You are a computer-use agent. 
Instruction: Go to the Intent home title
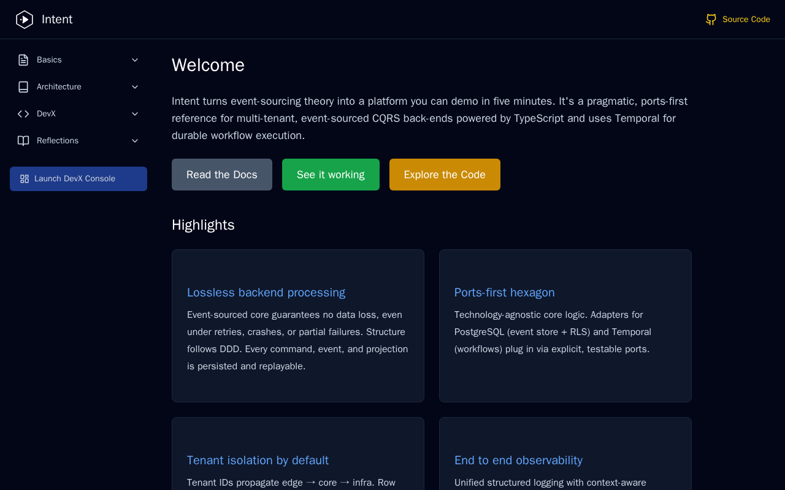[x=57, y=20]
